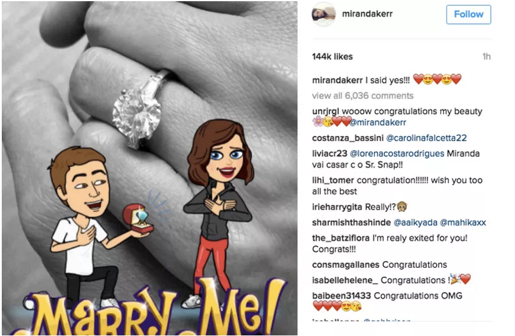Viewport: 515px width, 336px height.
Task: Open @carolinafalcetta22 mention
Action: [426, 138]
